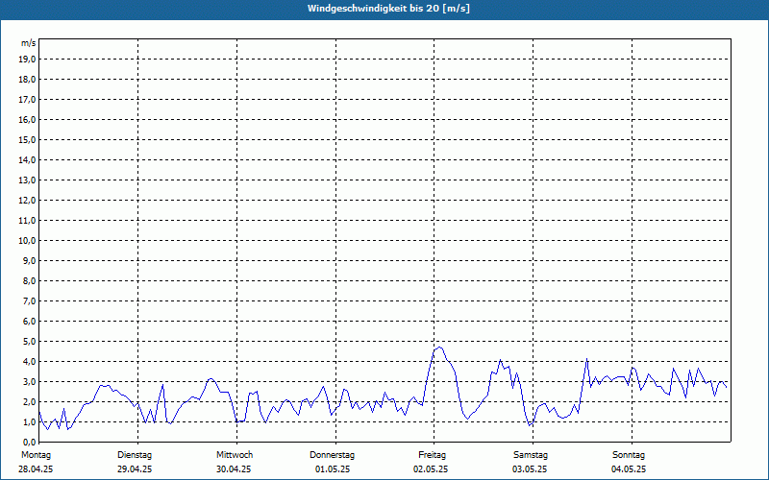The image size is (769, 480).
Task: Click the 17,0 y-axis value
Action: coord(27,100)
